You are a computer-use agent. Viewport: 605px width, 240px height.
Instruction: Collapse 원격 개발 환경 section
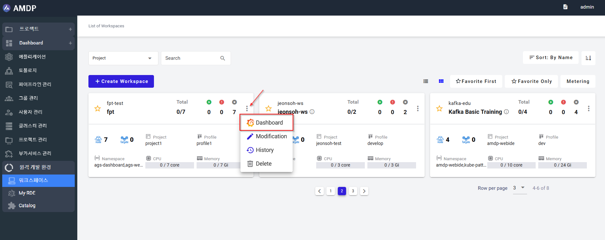(x=38, y=167)
